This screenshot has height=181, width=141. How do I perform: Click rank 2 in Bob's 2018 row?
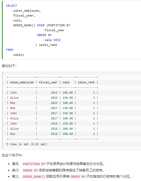tap(94, 134)
